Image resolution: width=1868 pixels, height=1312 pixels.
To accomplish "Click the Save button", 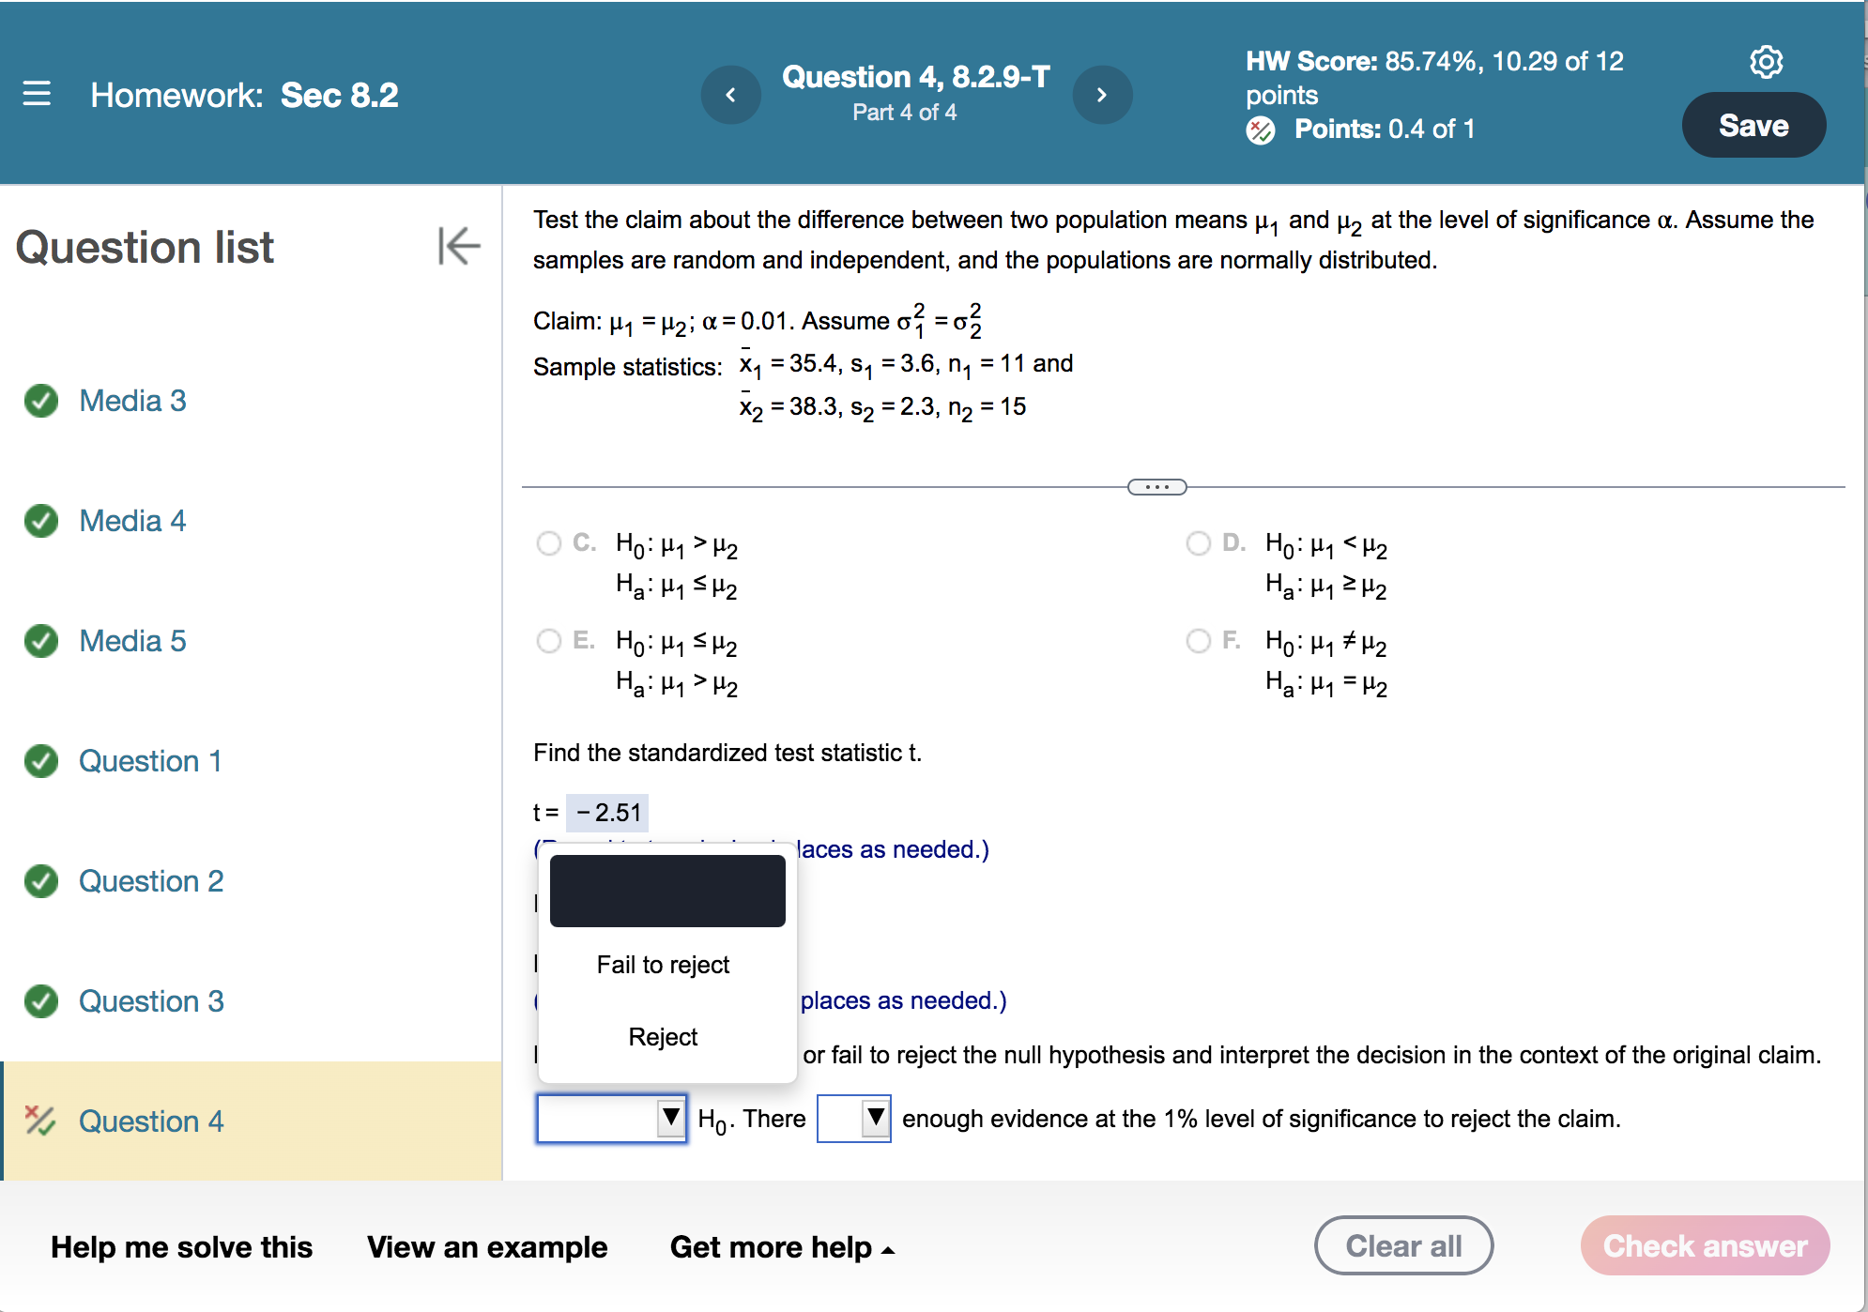I will pyautogui.click(x=1753, y=126).
